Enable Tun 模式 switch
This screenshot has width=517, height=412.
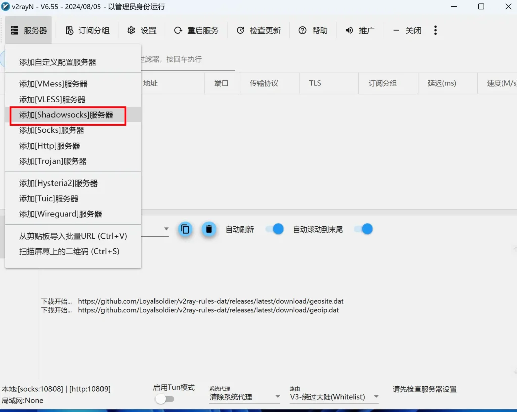coord(165,399)
